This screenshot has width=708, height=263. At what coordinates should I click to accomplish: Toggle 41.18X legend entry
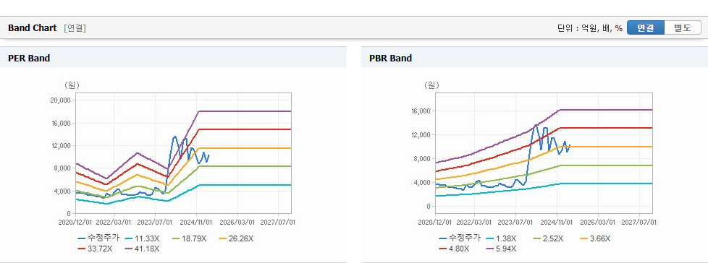click(x=142, y=248)
